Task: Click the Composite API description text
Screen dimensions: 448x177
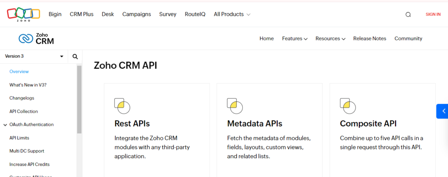Action: pos(381,143)
